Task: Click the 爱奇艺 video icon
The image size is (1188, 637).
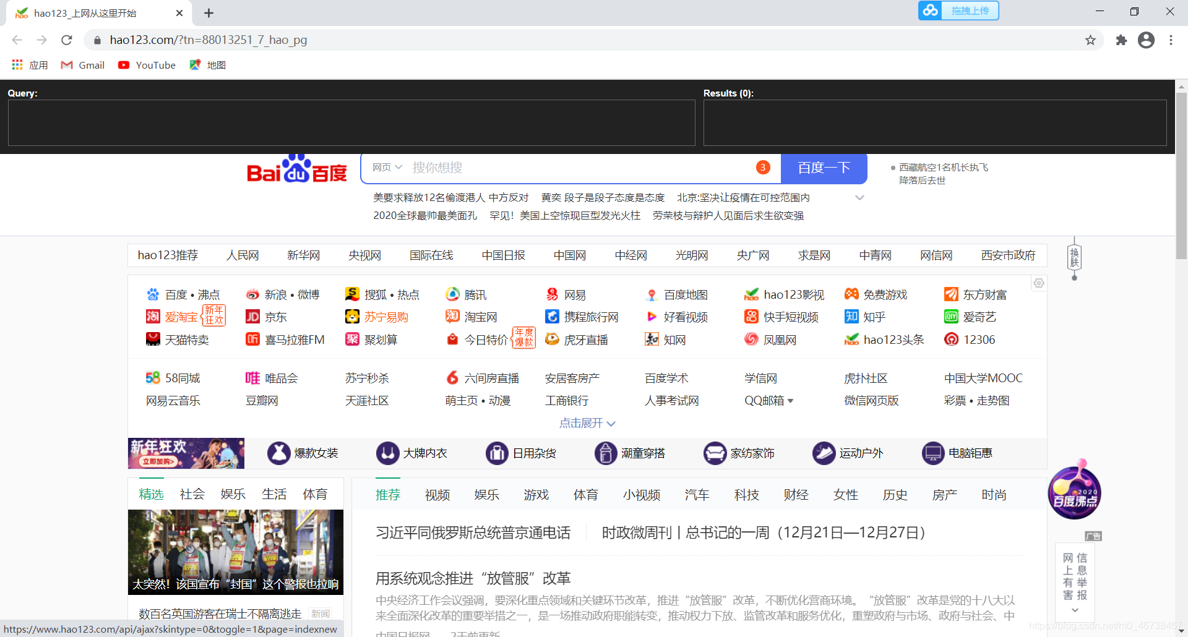Action: [952, 317]
